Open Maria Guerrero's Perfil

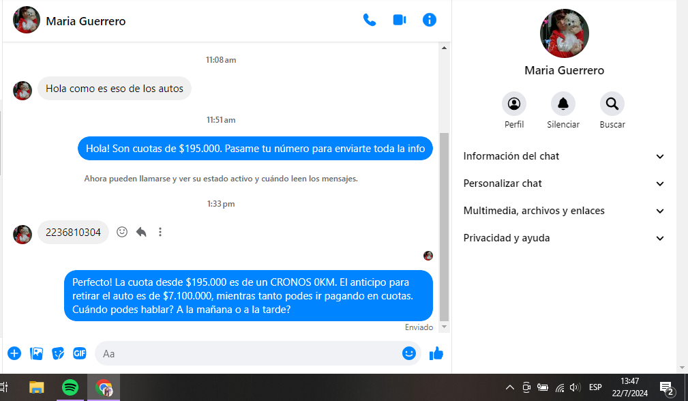[514, 104]
